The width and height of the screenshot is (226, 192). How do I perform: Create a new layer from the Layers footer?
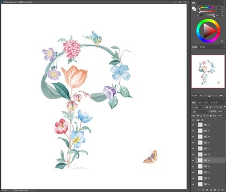click(219, 190)
